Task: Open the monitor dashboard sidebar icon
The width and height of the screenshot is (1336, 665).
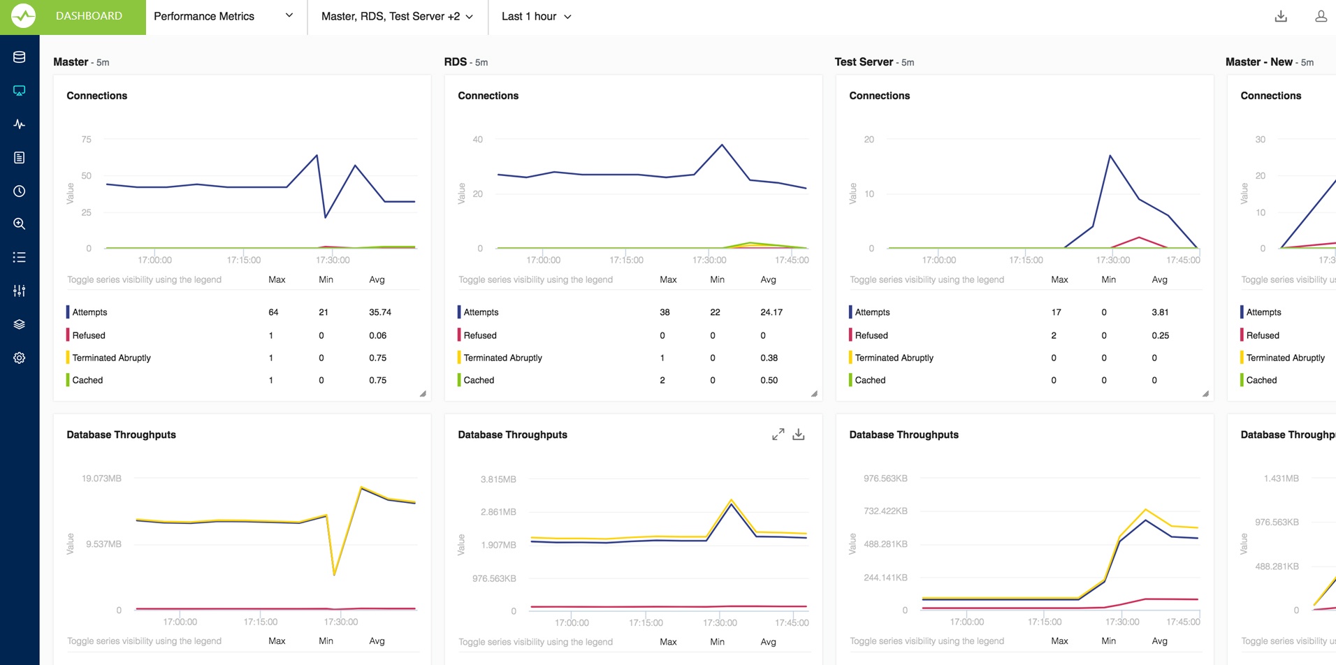Action: (20, 91)
